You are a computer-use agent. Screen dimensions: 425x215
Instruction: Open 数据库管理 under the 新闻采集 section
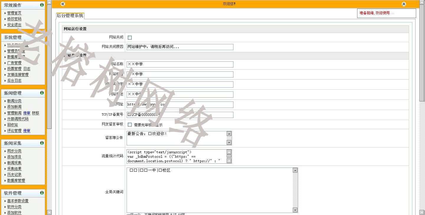(16, 180)
